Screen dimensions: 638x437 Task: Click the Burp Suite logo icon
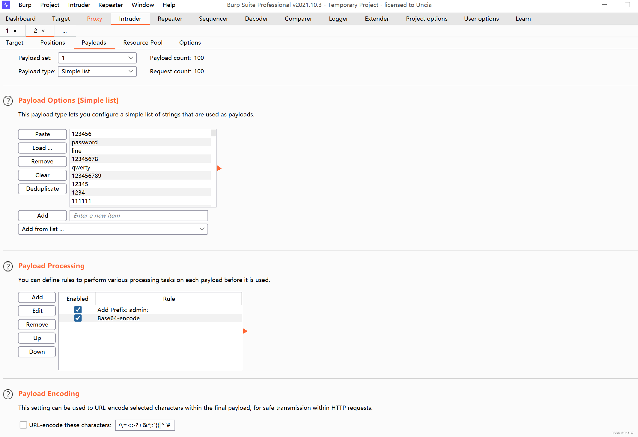coord(6,5)
